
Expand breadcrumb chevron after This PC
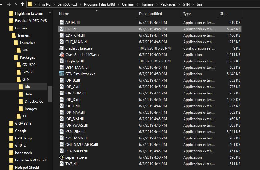coord(54,4)
